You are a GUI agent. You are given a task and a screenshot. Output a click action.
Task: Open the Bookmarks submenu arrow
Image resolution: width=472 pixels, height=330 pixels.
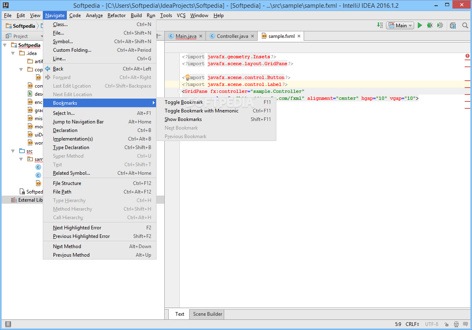pos(154,103)
